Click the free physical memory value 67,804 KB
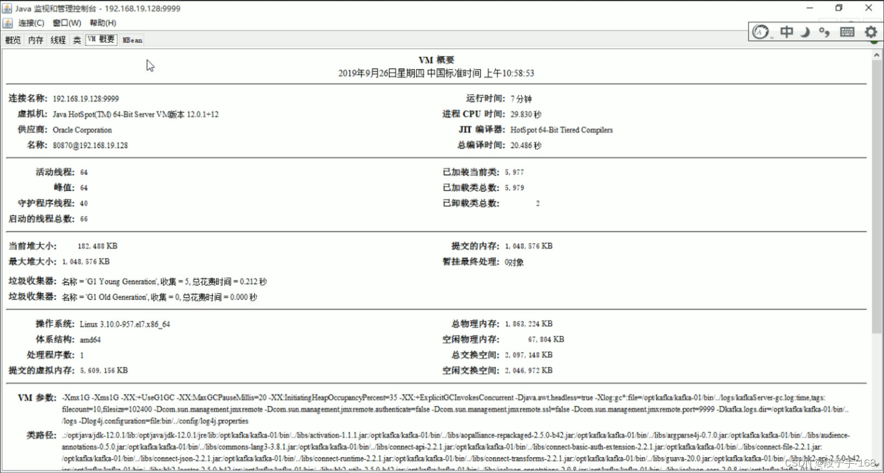The height and width of the screenshot is (473, 884). (546, 339)
